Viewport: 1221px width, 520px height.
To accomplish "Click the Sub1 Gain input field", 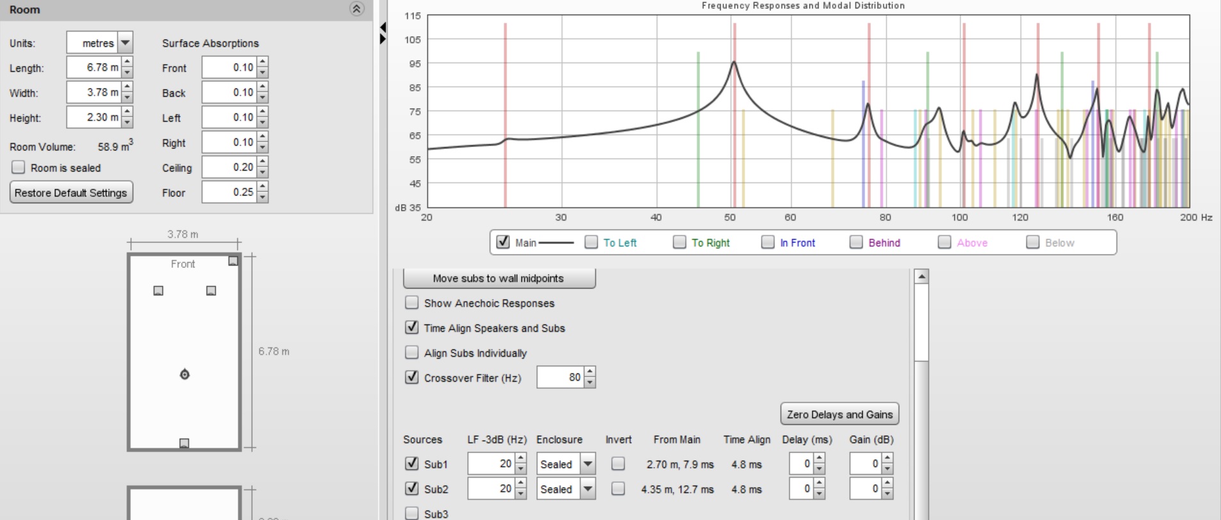I will pyautogui.click(x=866, y=464).
